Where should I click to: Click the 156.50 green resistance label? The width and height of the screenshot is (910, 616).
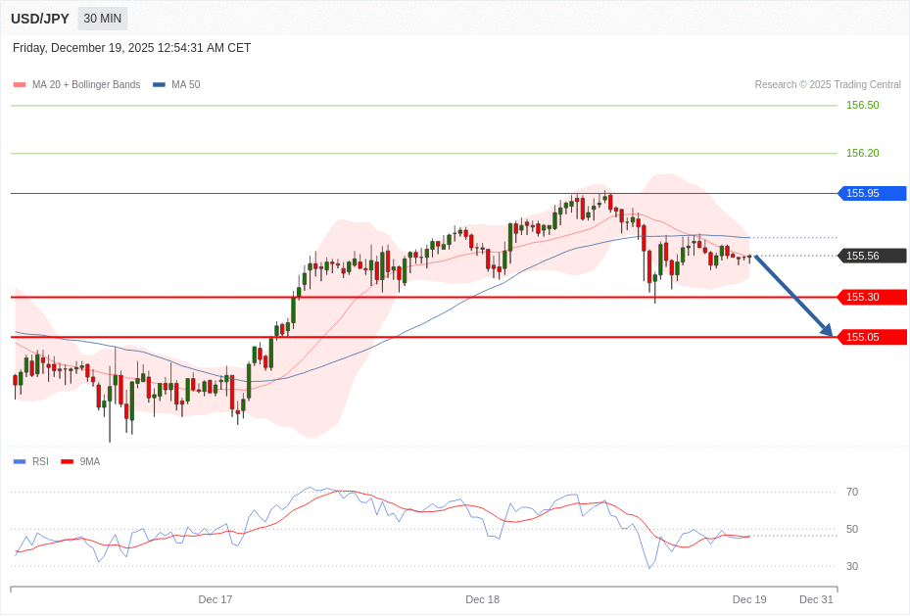(861, 105)
